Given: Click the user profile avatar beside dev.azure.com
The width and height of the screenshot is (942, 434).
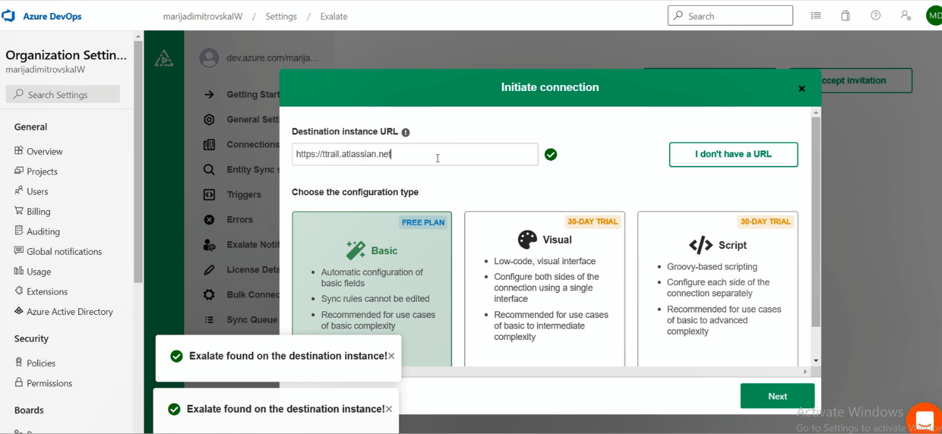Looking at the screenshot, I should coord(209,58).
